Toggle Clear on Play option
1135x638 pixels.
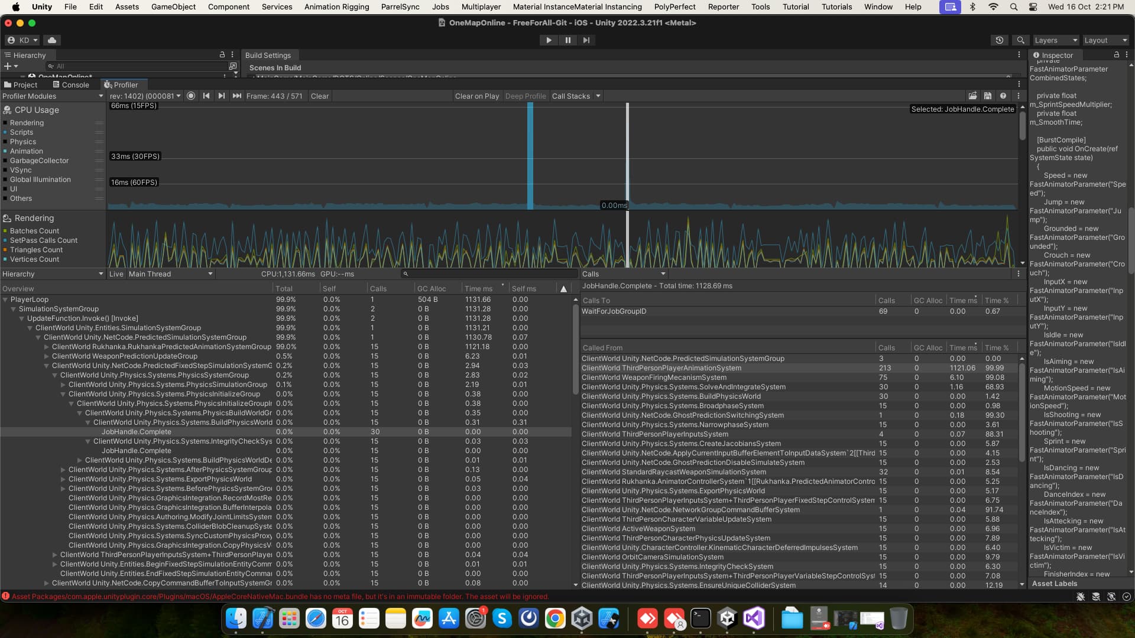pos(476,96)
